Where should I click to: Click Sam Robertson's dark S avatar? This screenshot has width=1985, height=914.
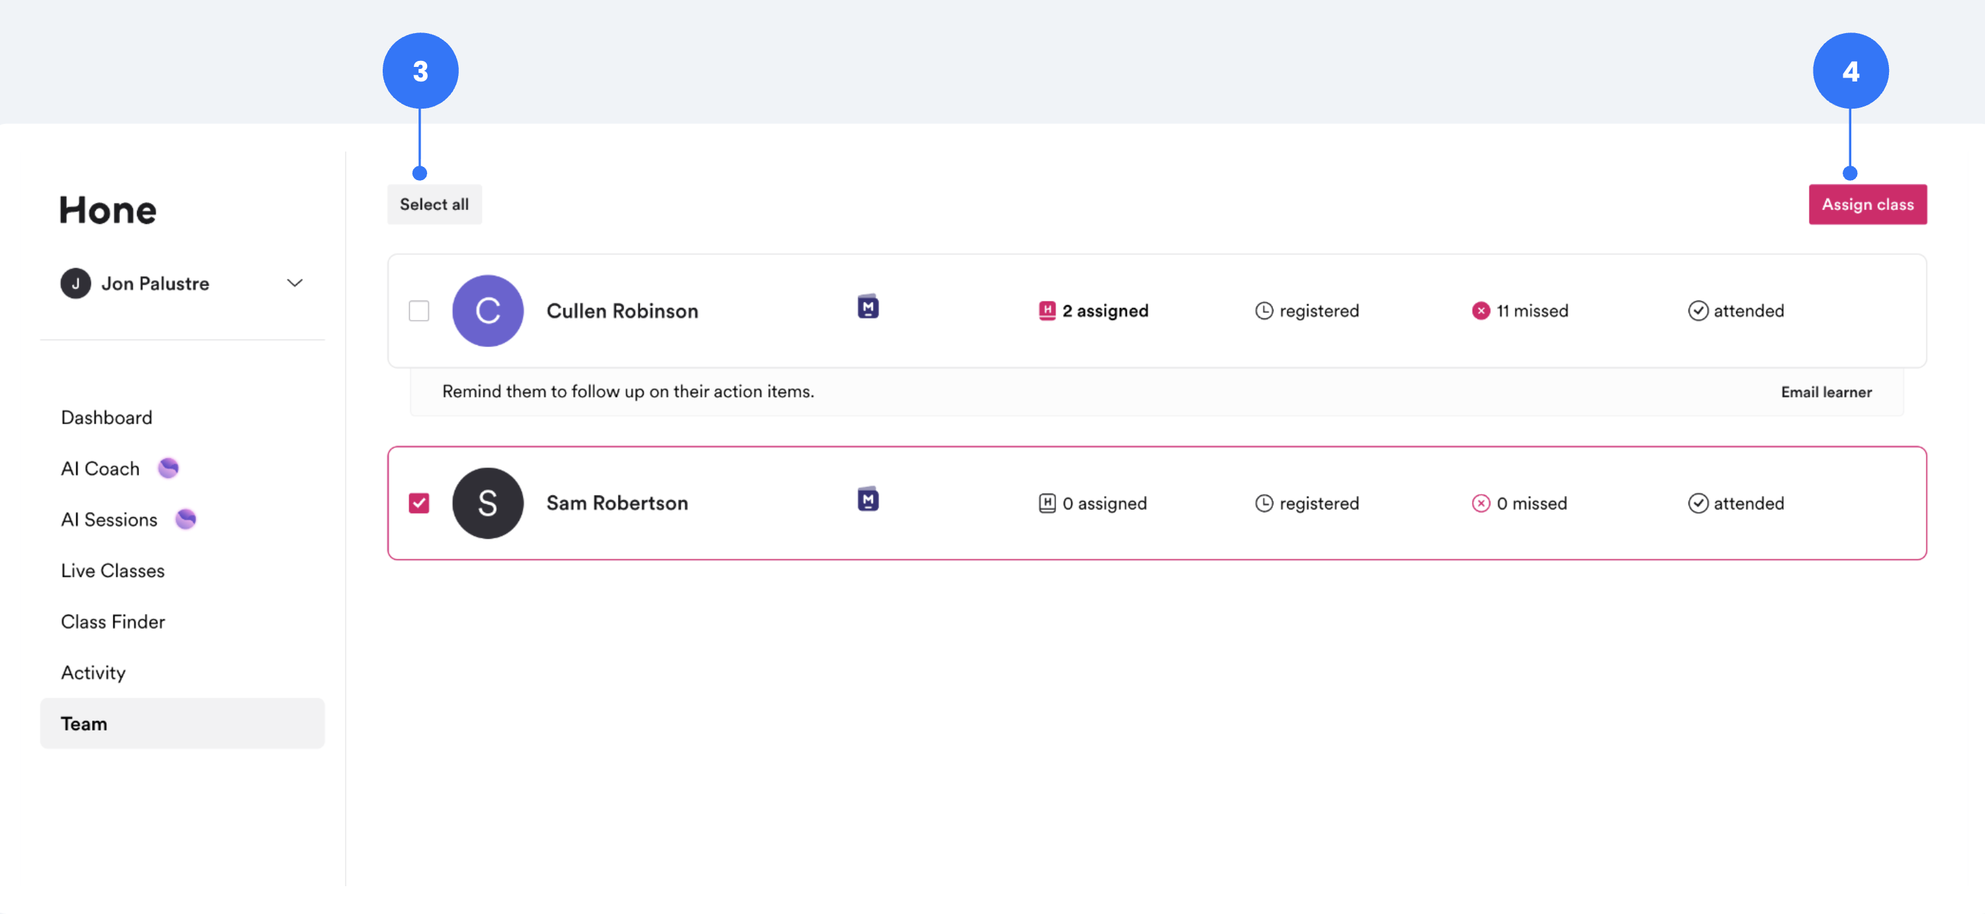pyautogui.click(x=487, y=503)
